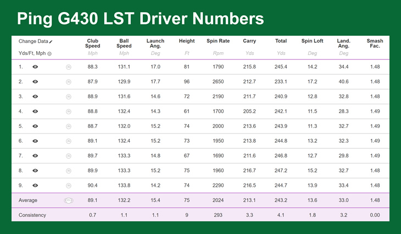The height and width of the screenshot is (234, 401).
Task: Click the Average row label
Action: (x=28, y=200)
